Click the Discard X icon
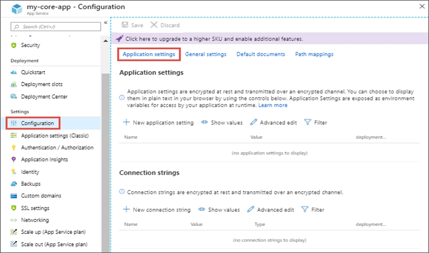The image size is (429, 253). pyautogui.click(x=154, y=25)
